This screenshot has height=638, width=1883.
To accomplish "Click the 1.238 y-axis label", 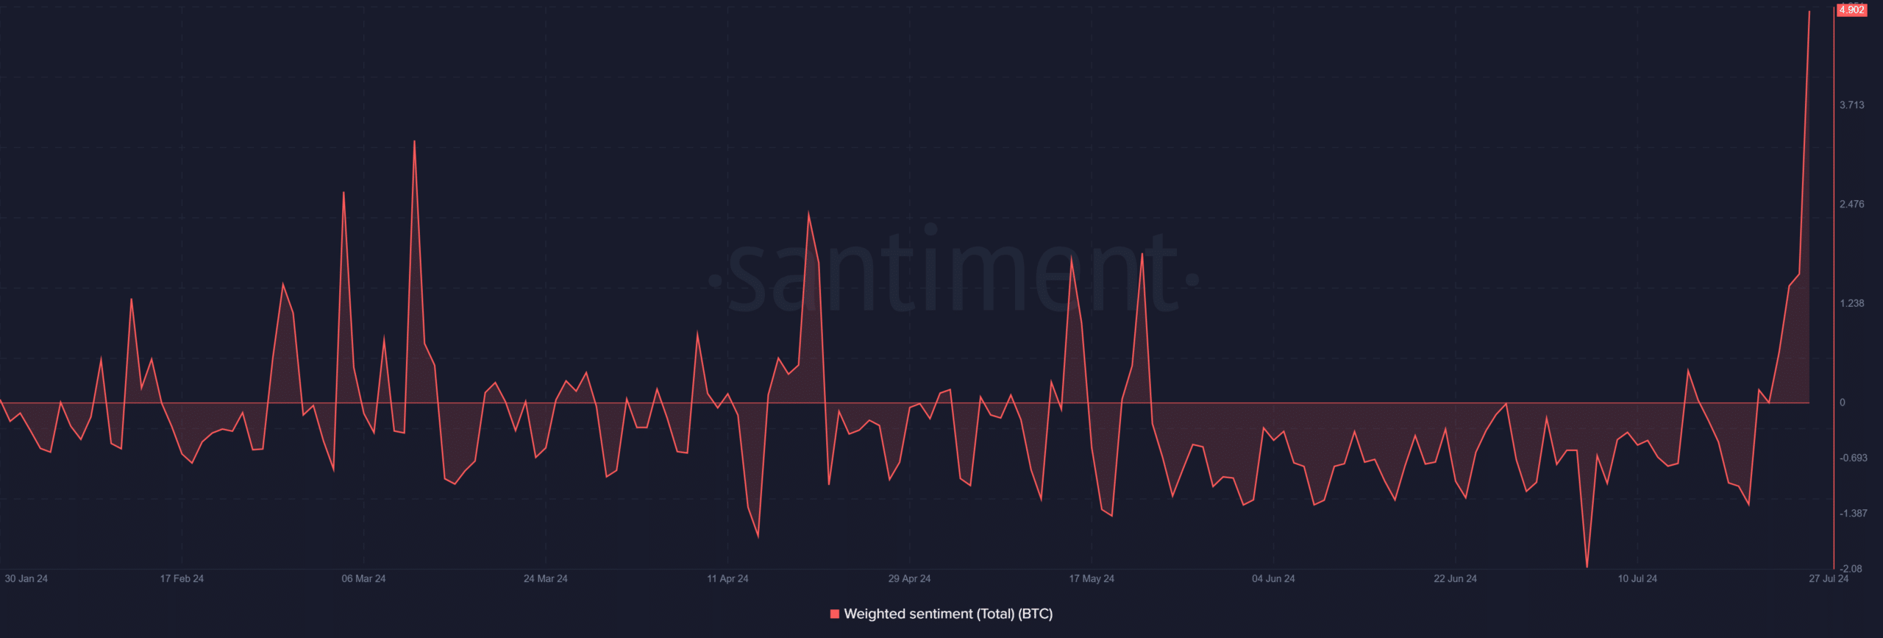I will coord(1852,303).
